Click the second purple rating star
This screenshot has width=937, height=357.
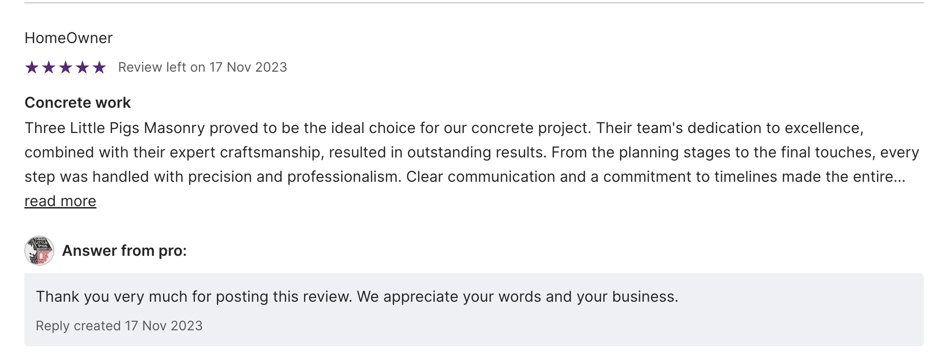point(49,67)
